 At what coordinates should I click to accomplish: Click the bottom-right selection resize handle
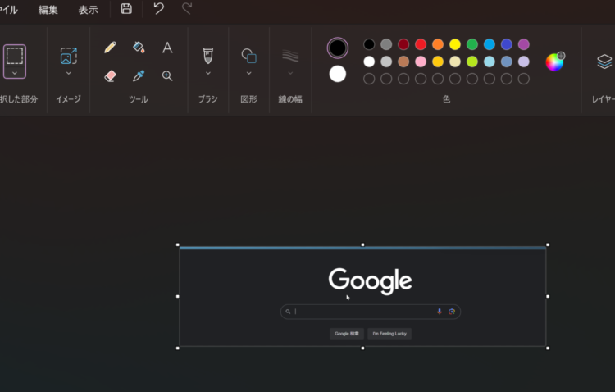click(x=548, y=348)
